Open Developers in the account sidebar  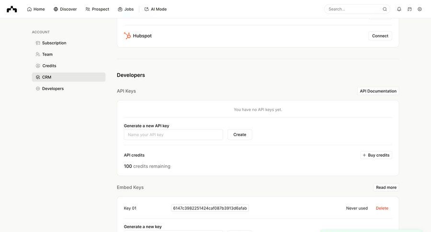coord(68,89)
